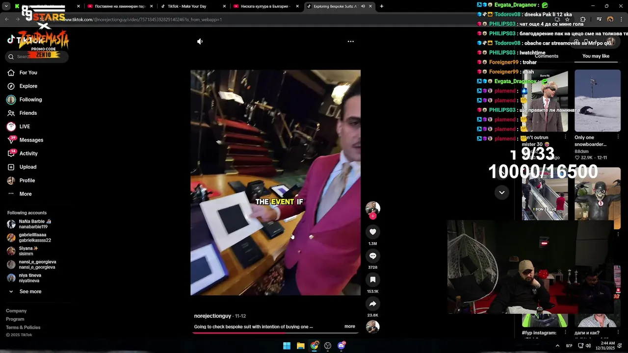Expand See more following accounts

(x=25, y=291)
